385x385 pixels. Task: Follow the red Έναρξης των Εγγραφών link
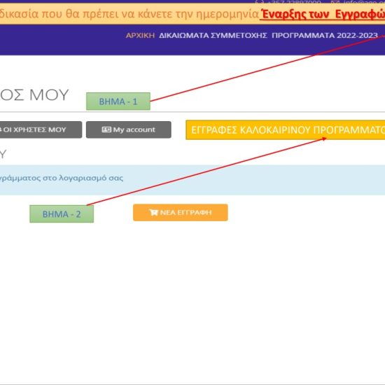point(322,14)
